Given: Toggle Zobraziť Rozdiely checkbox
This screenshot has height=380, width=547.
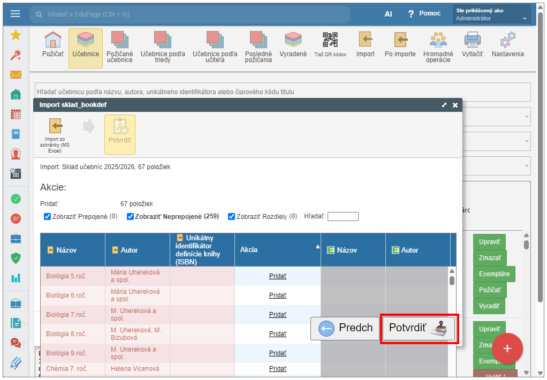Looking at the screenshot, I should pos(231,217).
